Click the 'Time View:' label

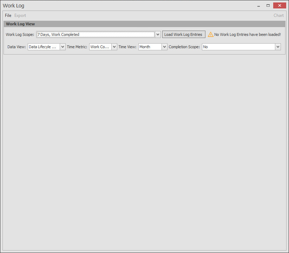(x=127, y=47)
